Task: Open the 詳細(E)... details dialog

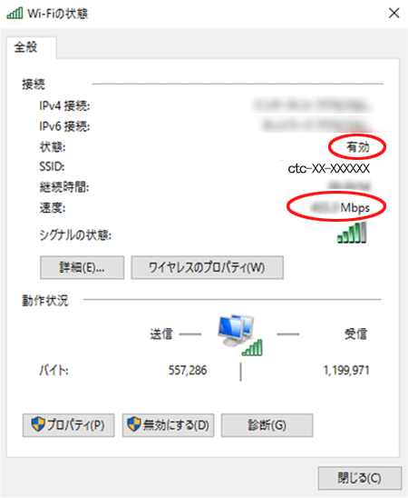Action: click(82, 268)
